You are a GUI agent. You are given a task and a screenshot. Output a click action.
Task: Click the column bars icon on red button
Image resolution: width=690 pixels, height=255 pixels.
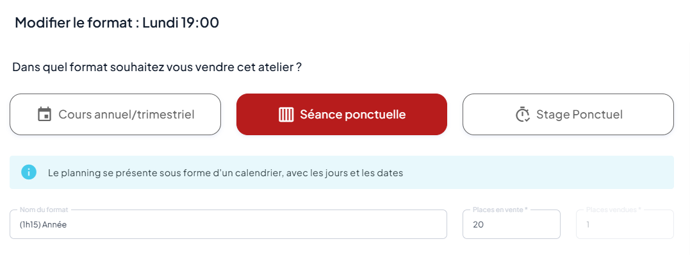point(286,115)
